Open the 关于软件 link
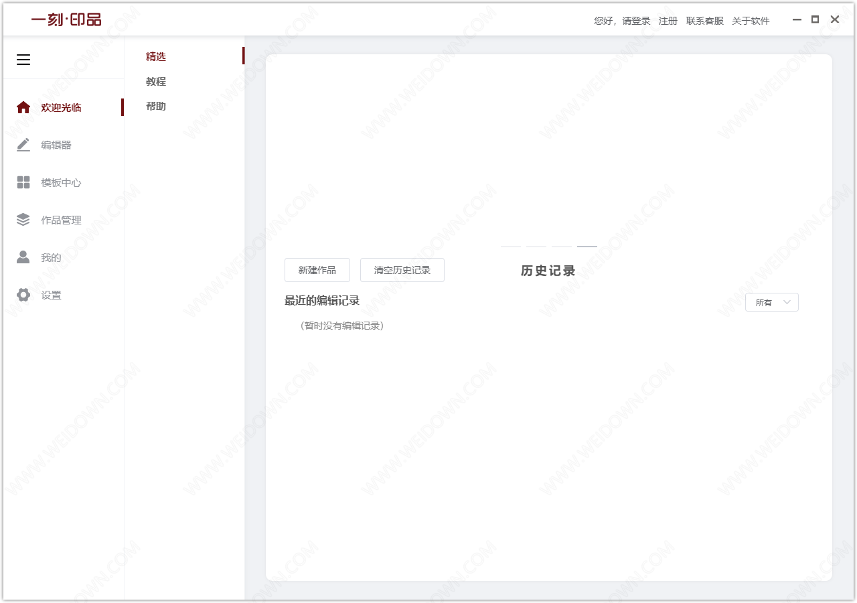 click(x=751, y=21)
